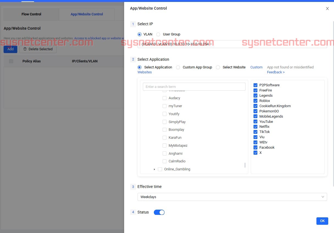
Task: Switch to the App/Website Control tab
Action: pos(87,14)
